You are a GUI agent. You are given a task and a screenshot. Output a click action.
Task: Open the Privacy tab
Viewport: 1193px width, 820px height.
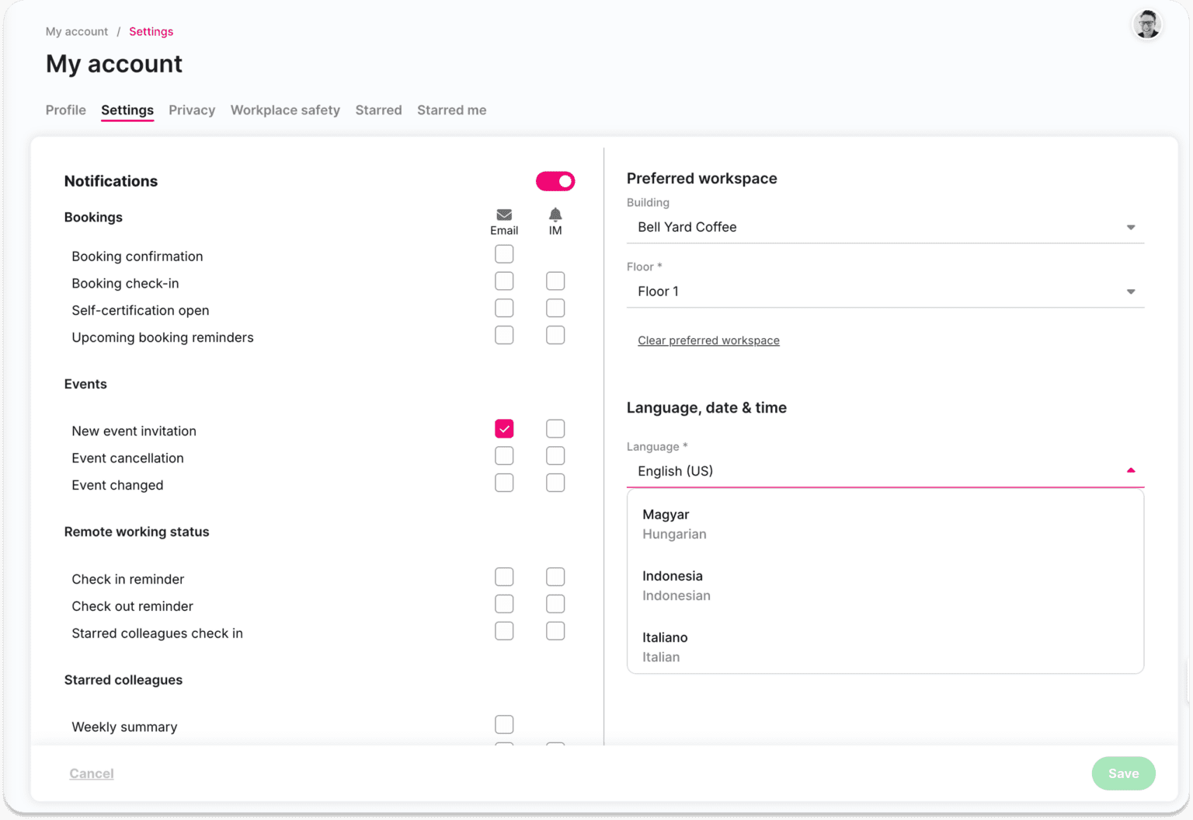pos(192,110)
